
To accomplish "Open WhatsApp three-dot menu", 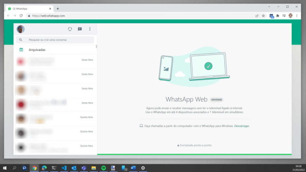I will [x=90, y=29].
